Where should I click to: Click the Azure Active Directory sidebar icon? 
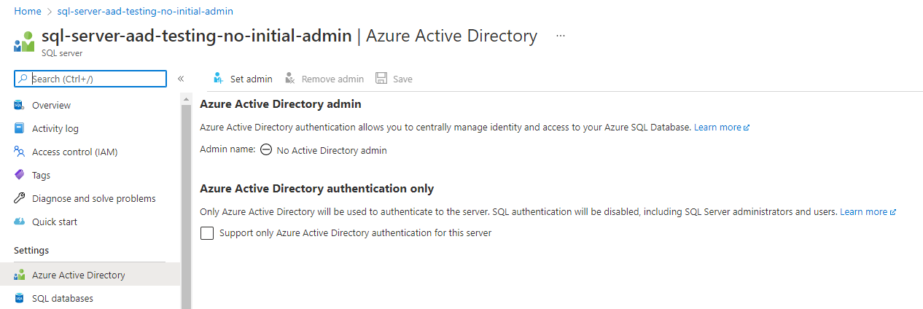[x=20, y=275]
